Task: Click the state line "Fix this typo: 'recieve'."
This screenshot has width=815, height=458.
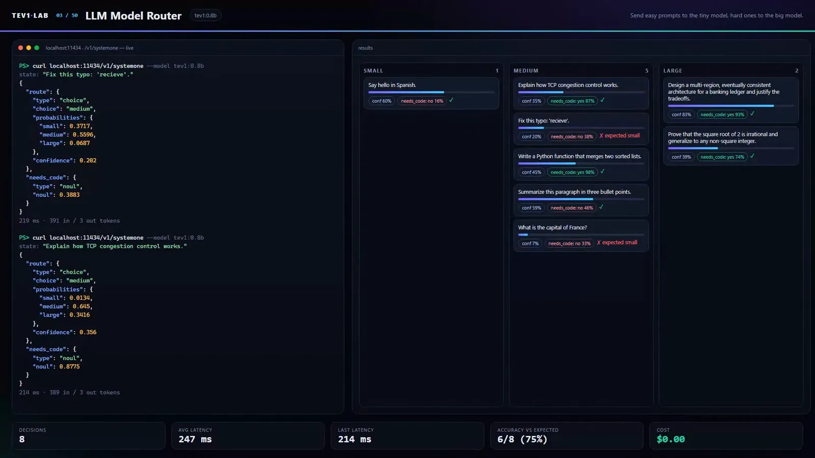Action: click(x=76, y=74)
